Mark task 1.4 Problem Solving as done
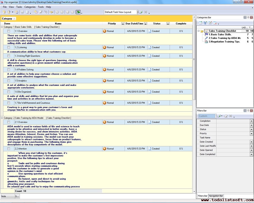The image size is (254, 203). (9, 70)
